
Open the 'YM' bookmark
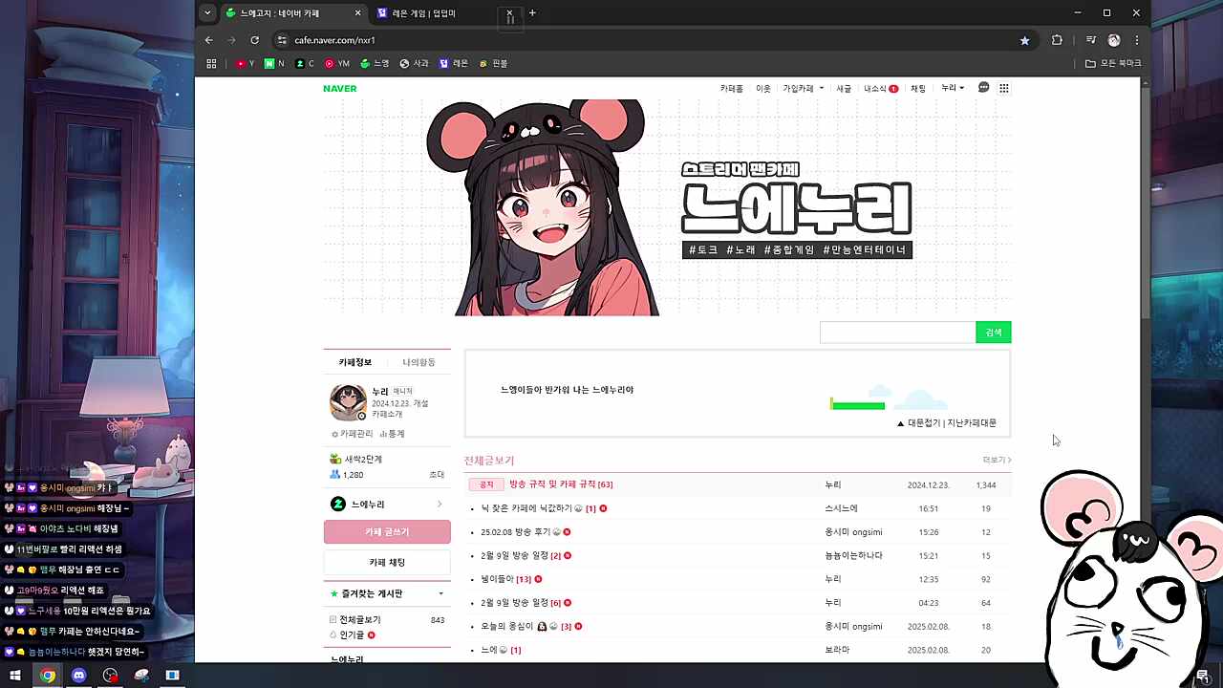coord(337,63)
